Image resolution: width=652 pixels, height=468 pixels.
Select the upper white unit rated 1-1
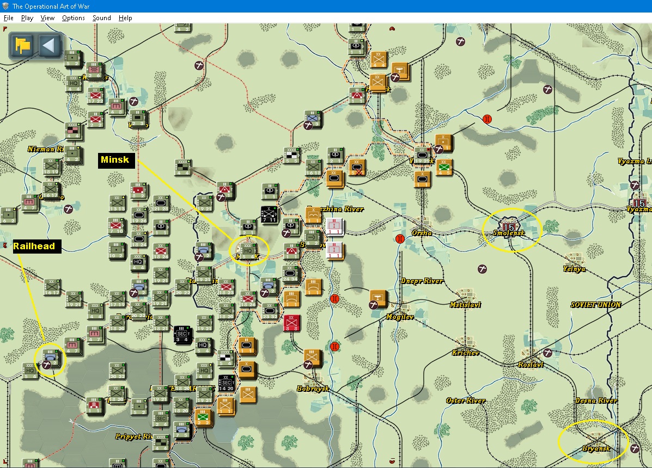[334, 227]
